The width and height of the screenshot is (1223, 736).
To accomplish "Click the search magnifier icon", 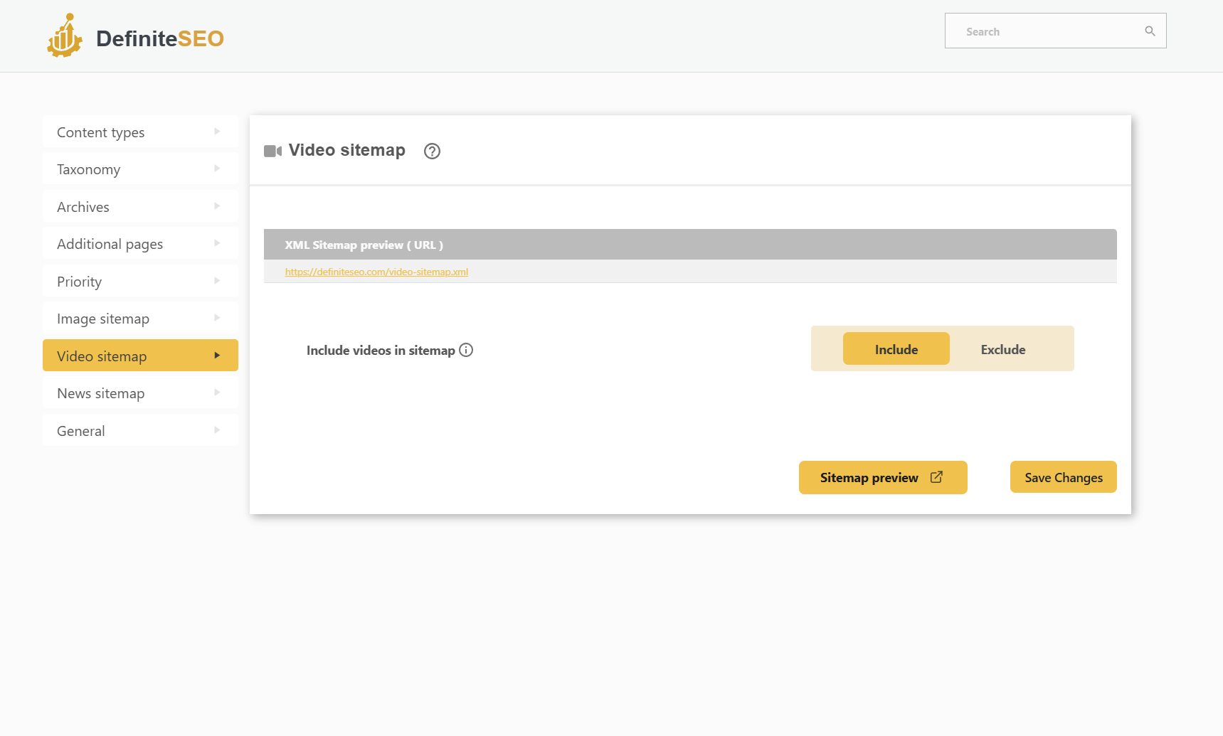I will [x=1150, y=31].
